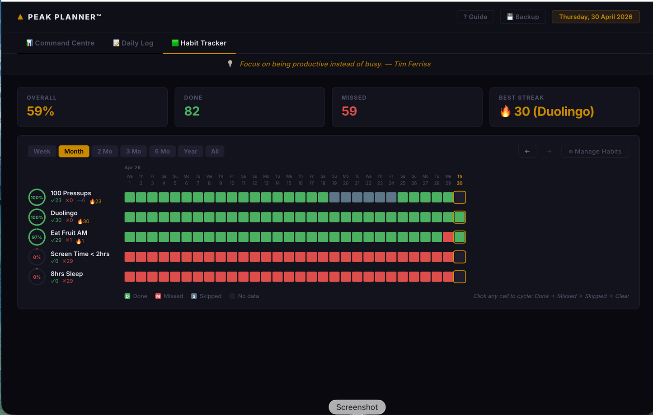Viewport: 653px width, 415px height.
Task: Click the floppy disk icon on Backup
Action: (510, 17)
